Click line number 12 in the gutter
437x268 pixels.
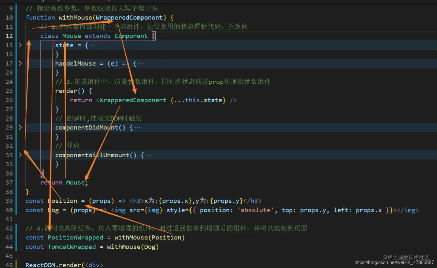(x=9, y=36)
